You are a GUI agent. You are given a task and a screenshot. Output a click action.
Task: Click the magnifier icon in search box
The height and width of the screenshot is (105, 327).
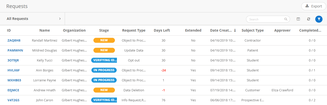[286, 19]
